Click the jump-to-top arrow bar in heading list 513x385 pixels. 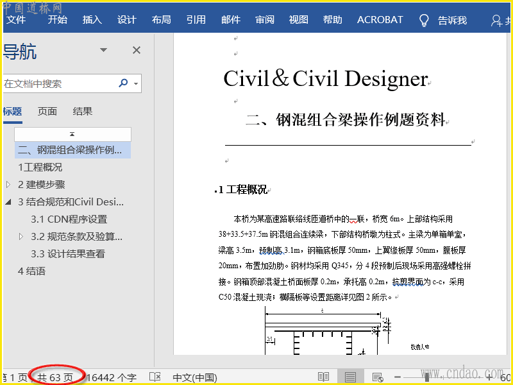tap(72, 134)
